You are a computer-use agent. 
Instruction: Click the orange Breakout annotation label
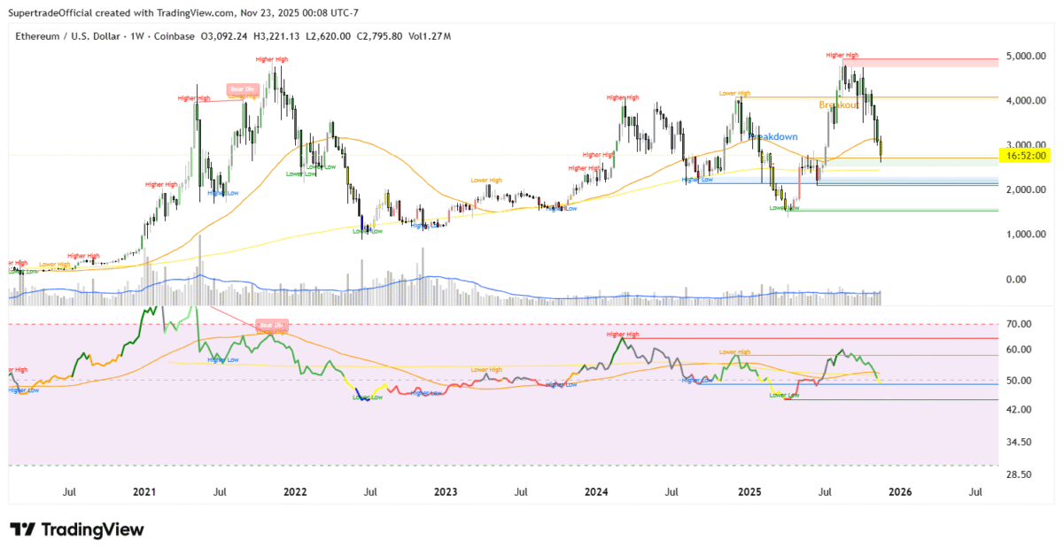(840, 104)
